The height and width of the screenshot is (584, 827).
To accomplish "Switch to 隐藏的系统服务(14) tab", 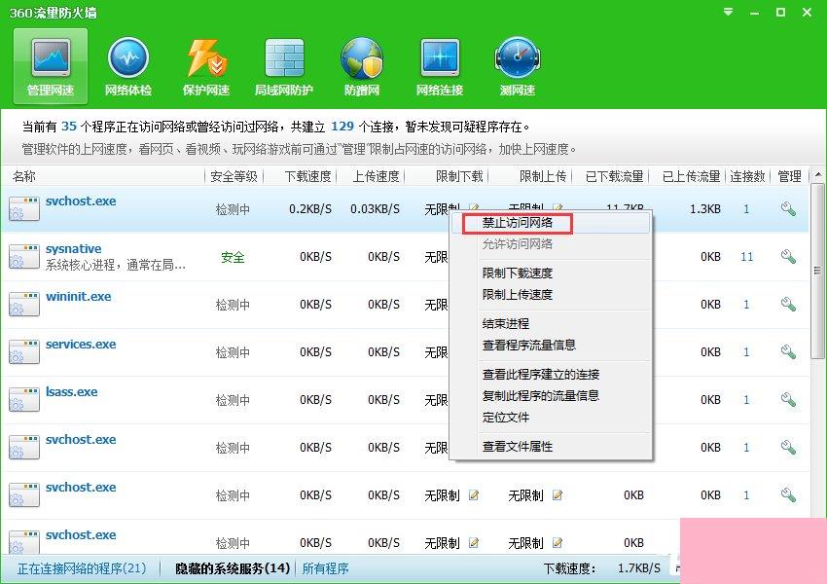I will pyautogui.click(x=233, y=568).
